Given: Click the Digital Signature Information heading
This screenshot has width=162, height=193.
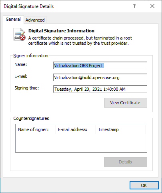Looking at the screenshot, I should pos(61,31).
